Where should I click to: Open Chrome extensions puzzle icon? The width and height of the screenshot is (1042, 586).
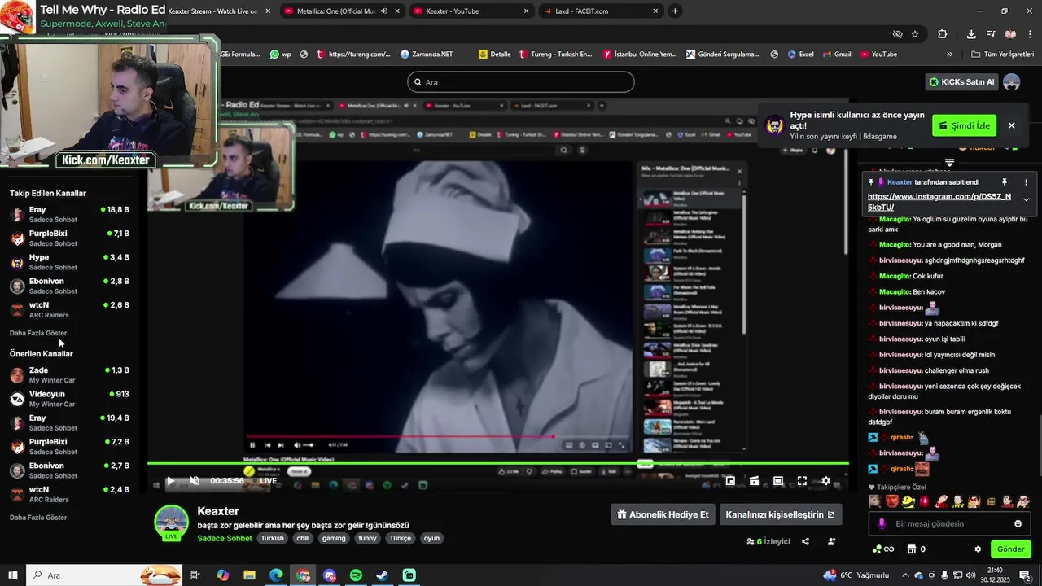[x=943, y=34]
